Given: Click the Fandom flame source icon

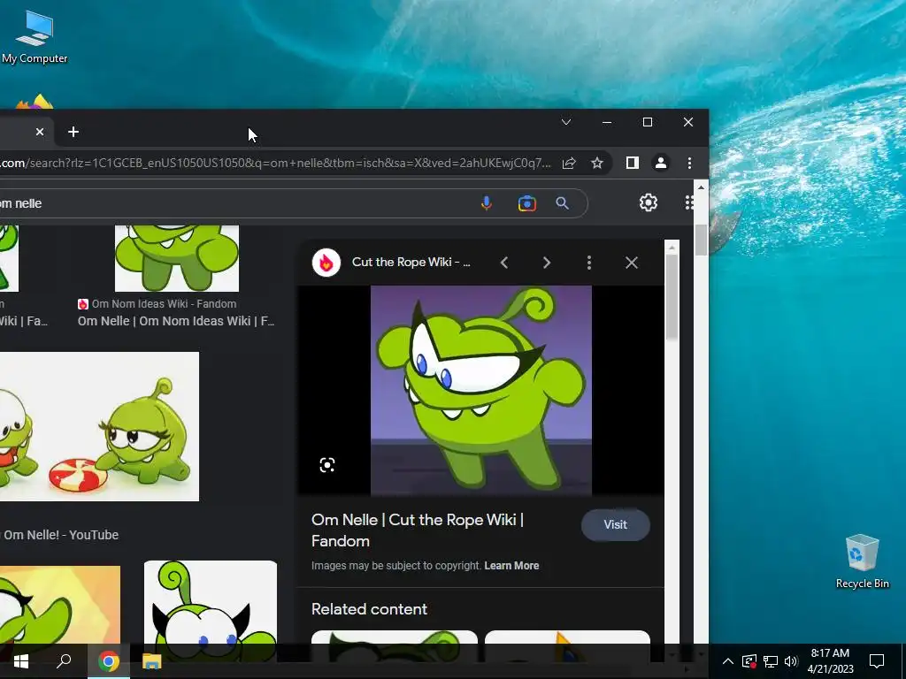Looking at the screenshot, I should [x=326, y=263].
